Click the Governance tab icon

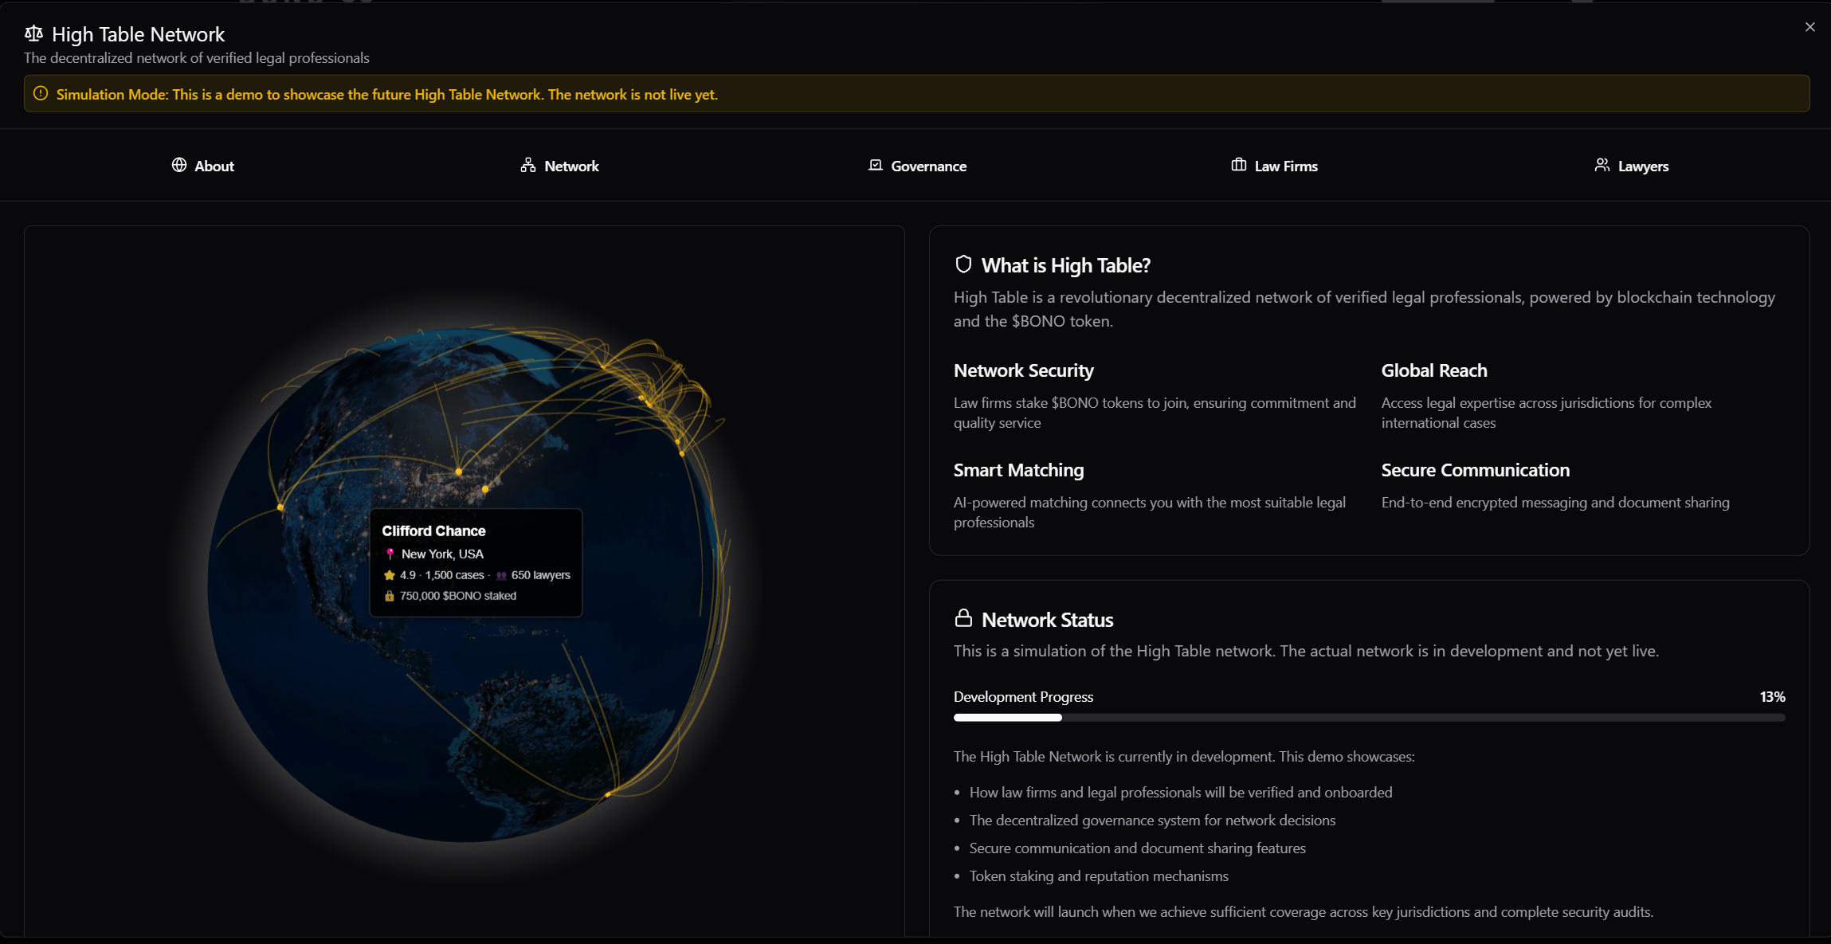coord(875,165)
